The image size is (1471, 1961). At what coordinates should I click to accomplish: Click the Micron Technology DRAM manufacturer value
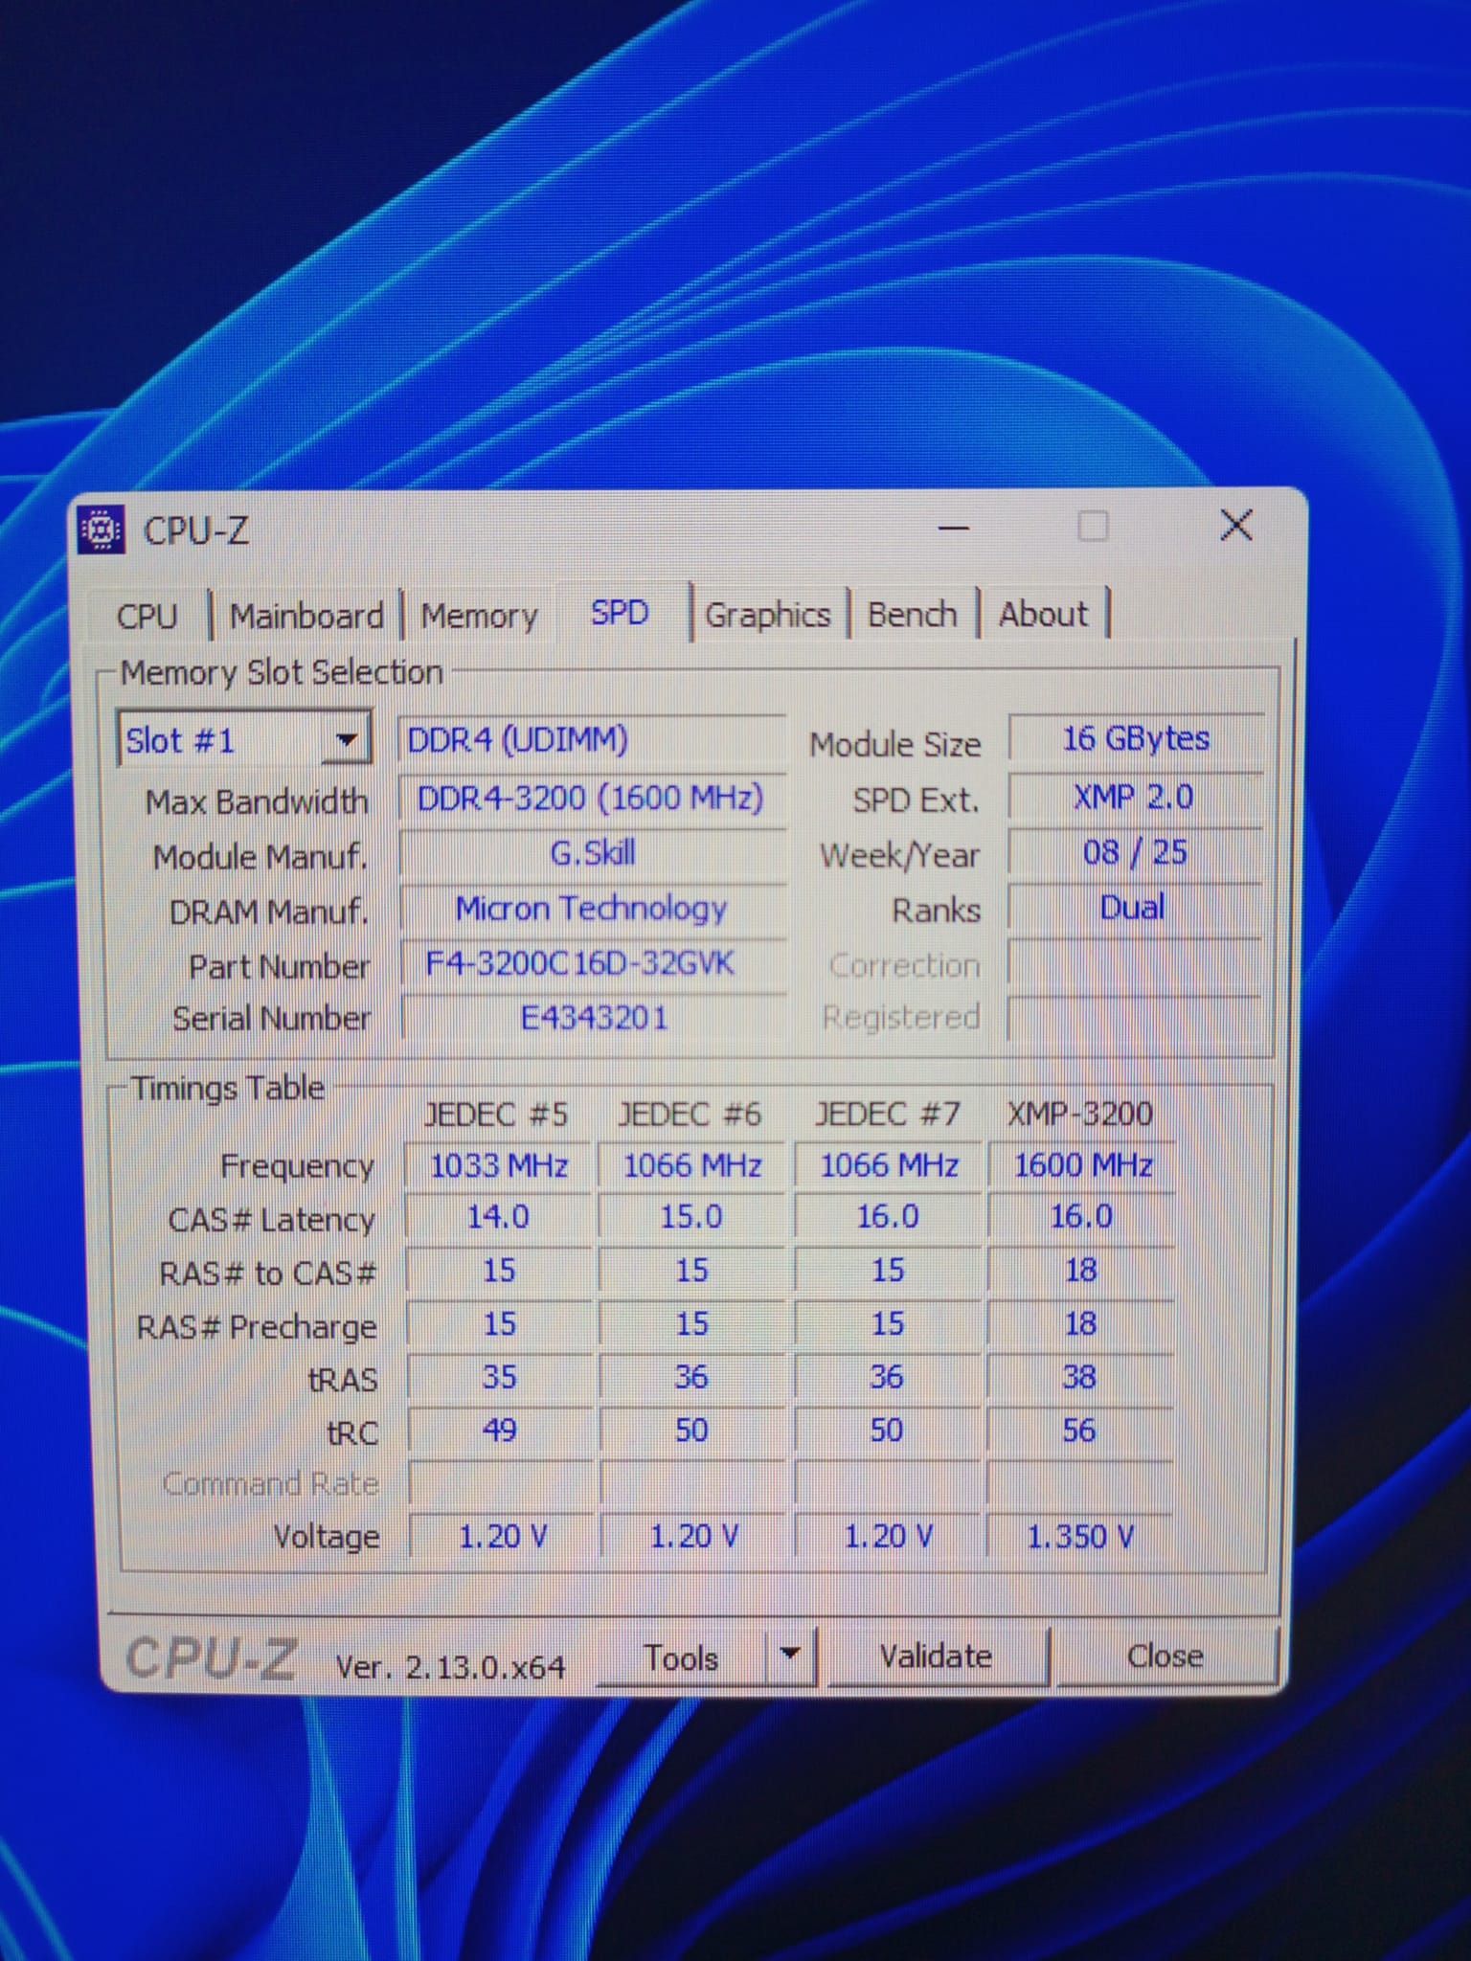pyautogui.click(x=592, y=908)
